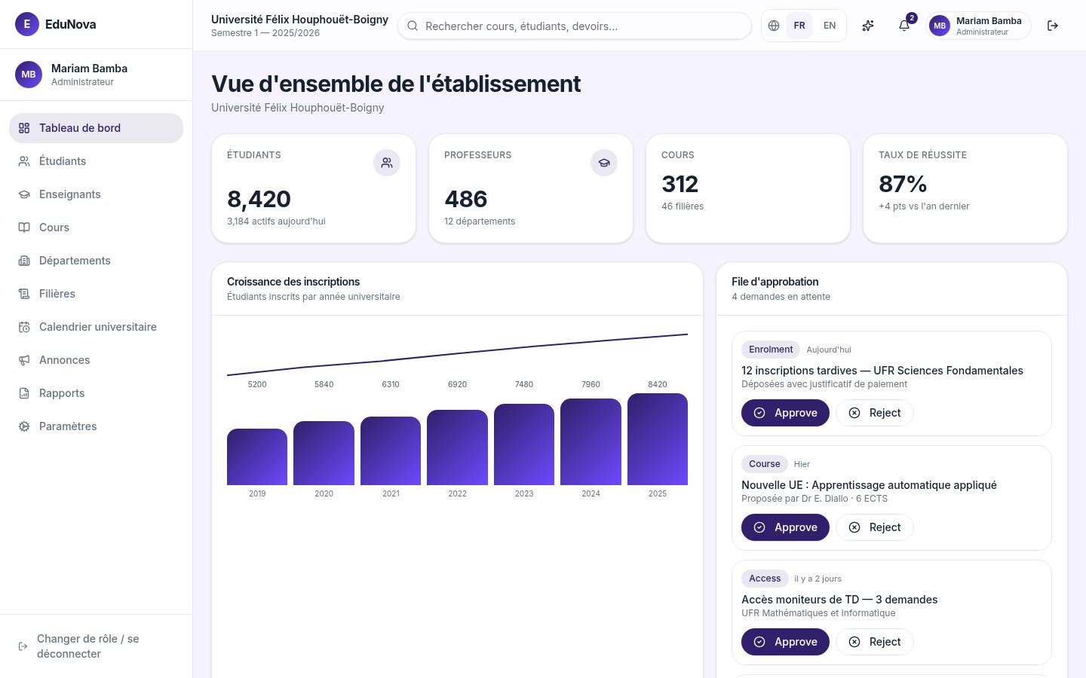The width and height of the screenshot is (1086, 678).
Task: Click the Course tag badge
Action: [765, 464]
